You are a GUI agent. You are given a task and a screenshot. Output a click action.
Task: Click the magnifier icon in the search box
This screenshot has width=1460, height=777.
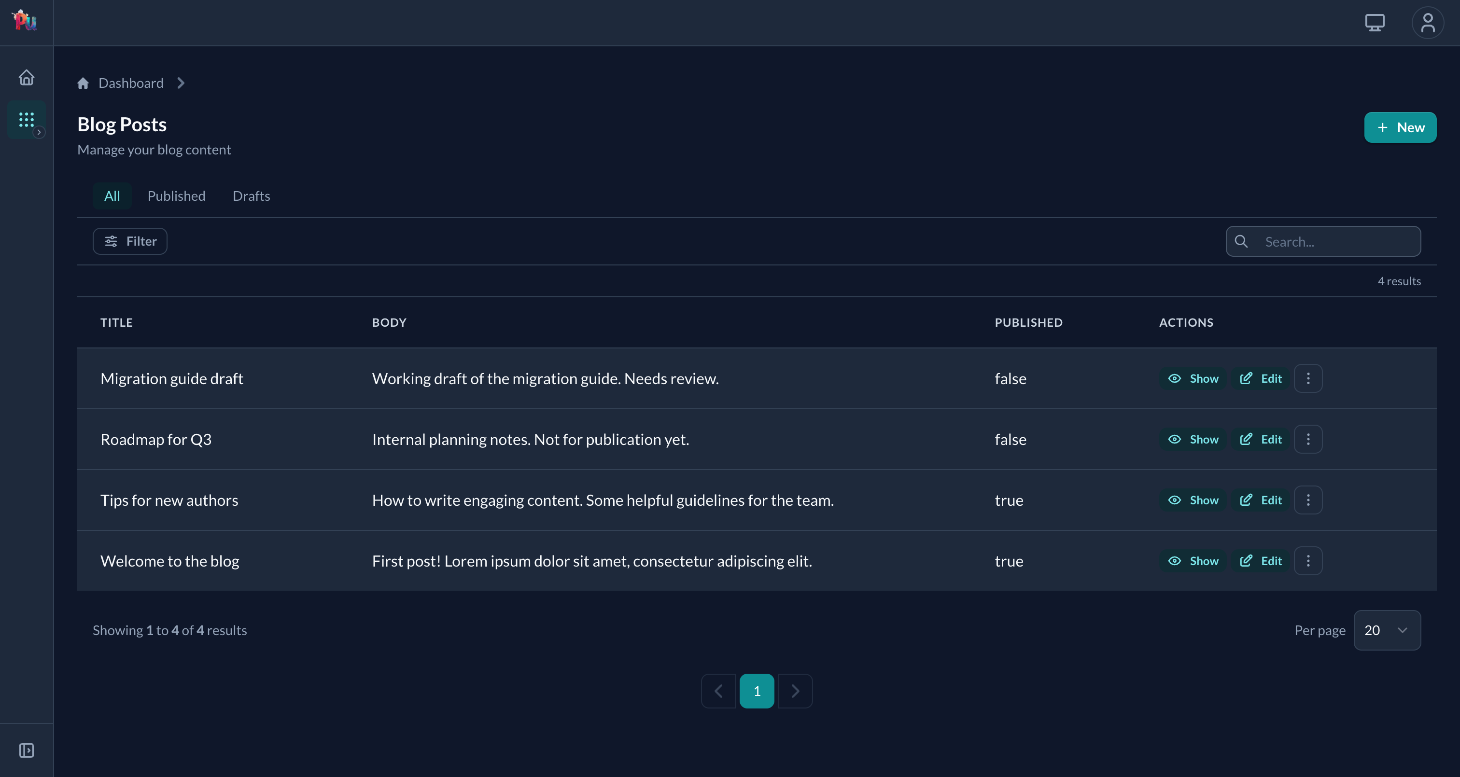1241,241
